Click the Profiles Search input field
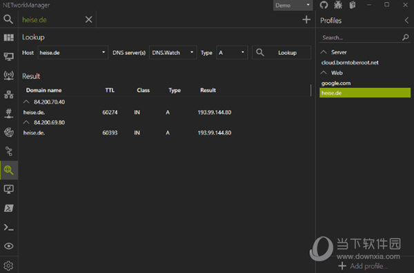 (x=360, y=37)
